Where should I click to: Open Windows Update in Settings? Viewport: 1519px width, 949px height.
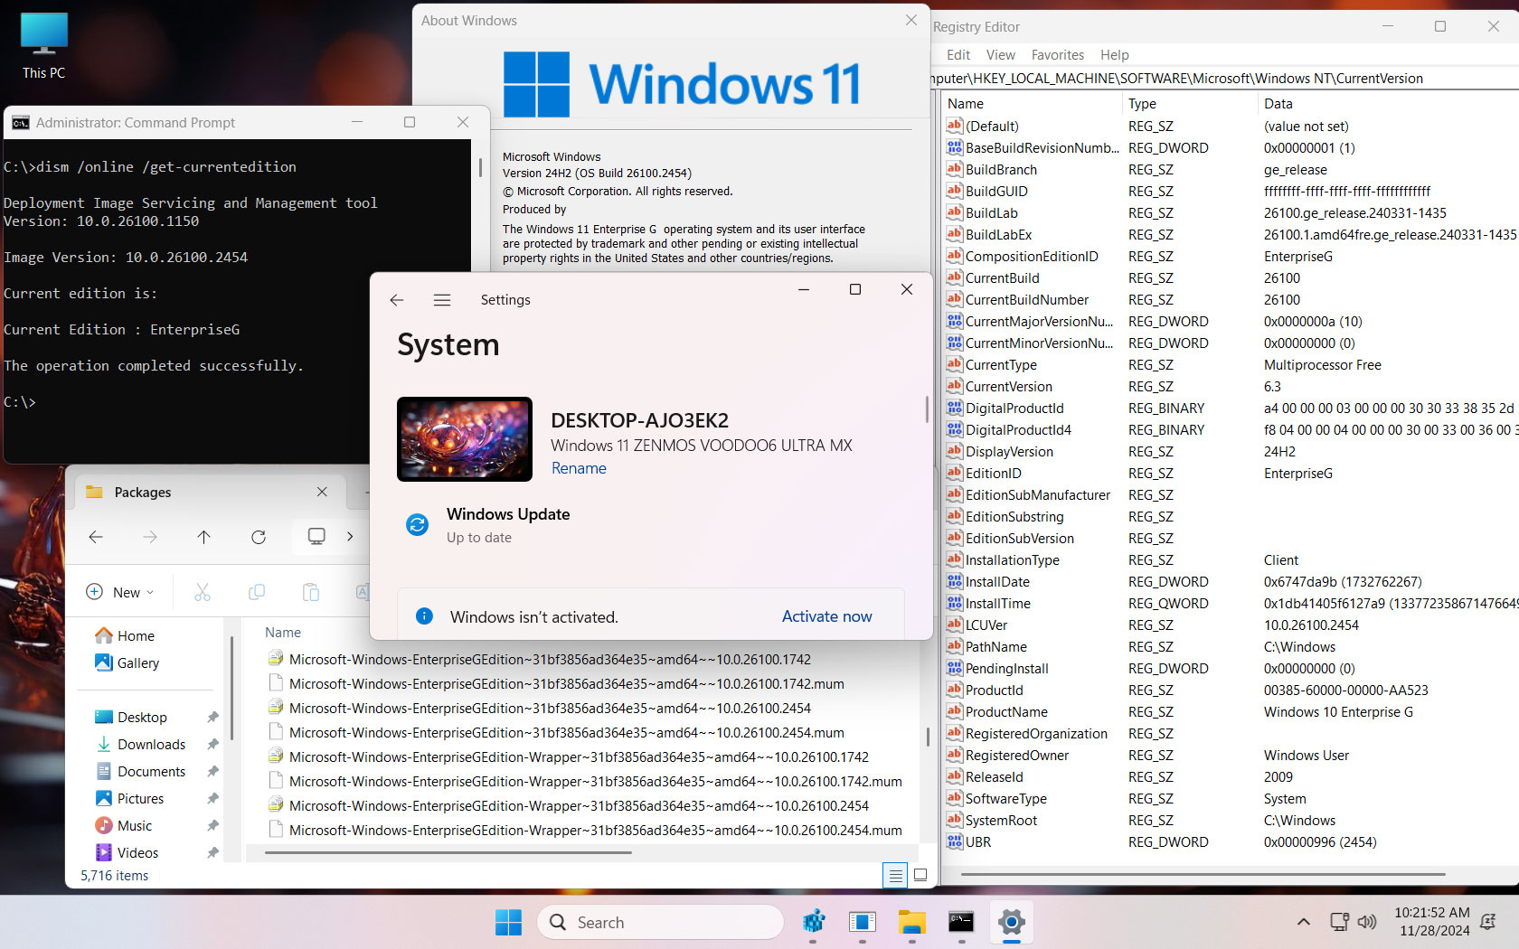point(507,525)
